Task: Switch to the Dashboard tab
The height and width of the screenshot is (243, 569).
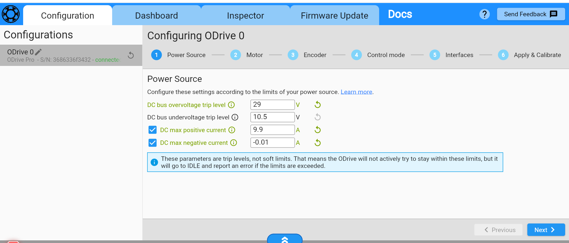Action: [x=157, y=15]
